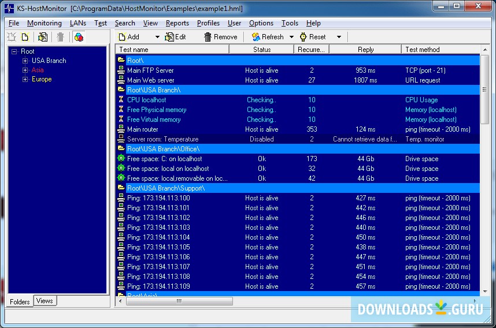Click green Ok icon beside Free space: C:
This screenshot has height=328, width=496.
click(x=121, y=158)
